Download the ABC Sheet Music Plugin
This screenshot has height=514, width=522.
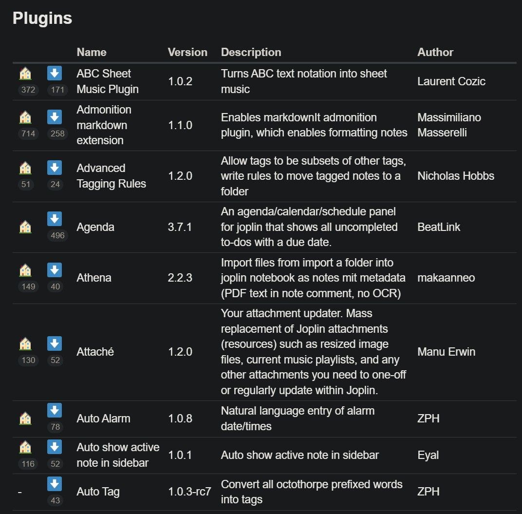(55, 74)
